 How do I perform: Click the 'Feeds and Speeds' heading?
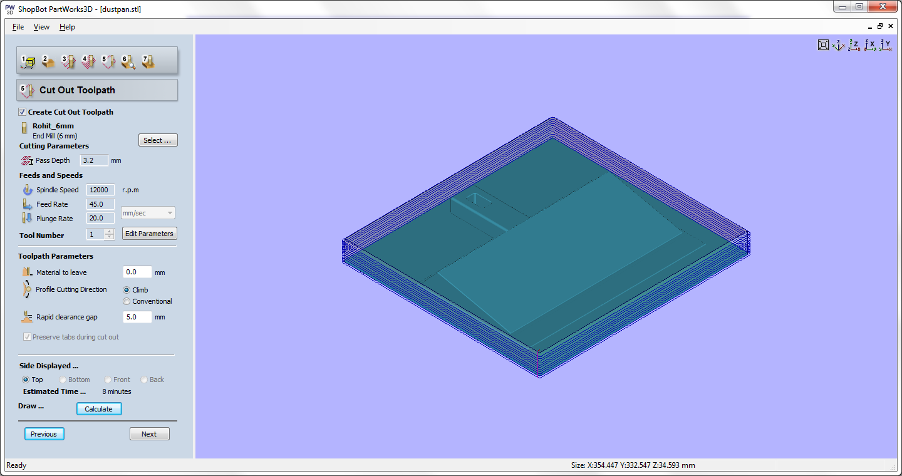(51, 175)
